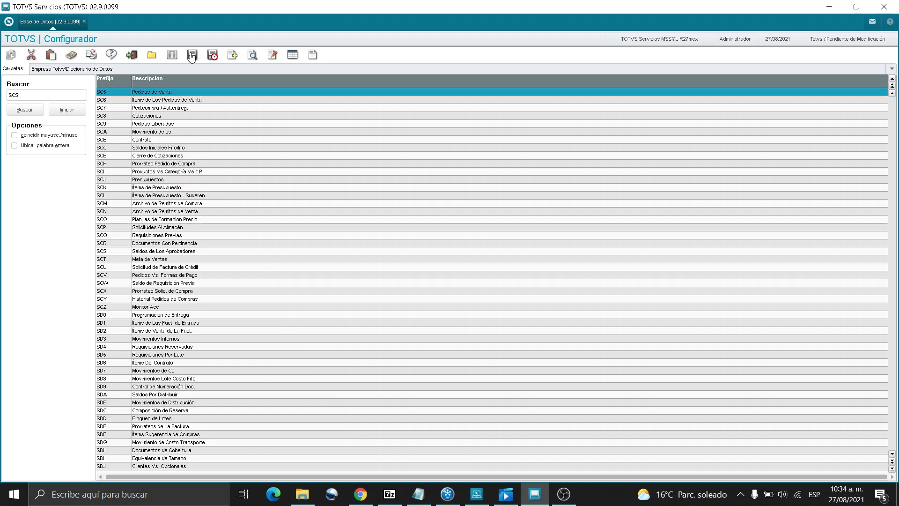The width and height of the screenshot is (899, 506).
Task: Show hidden system tray icons chevron
Action: pyautogui.click(x=741, y=494)
